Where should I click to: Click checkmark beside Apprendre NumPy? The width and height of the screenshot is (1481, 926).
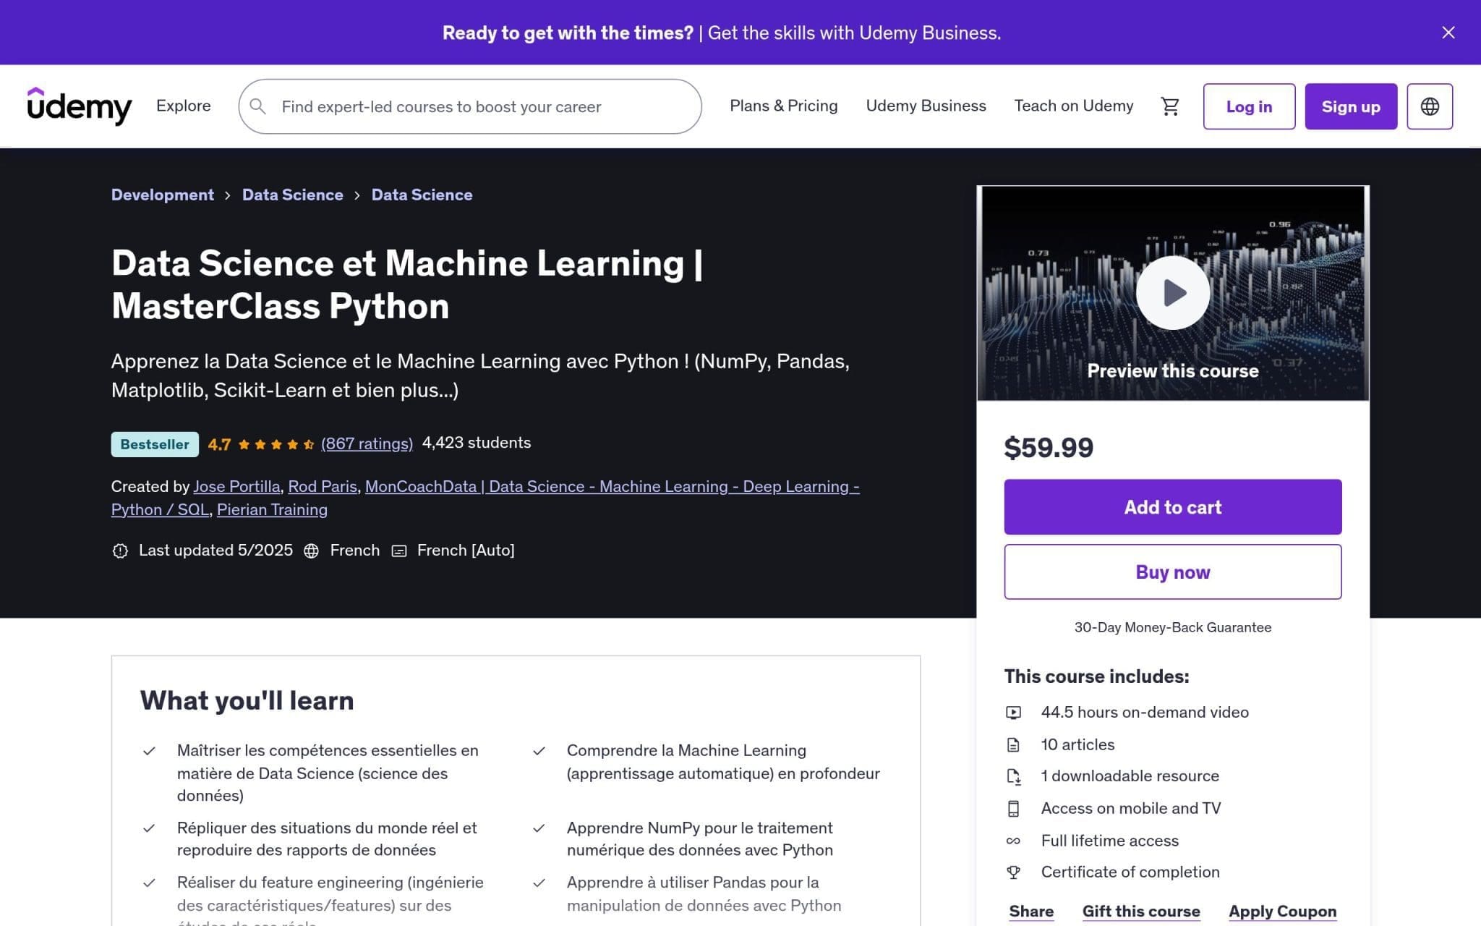[539, 828]
